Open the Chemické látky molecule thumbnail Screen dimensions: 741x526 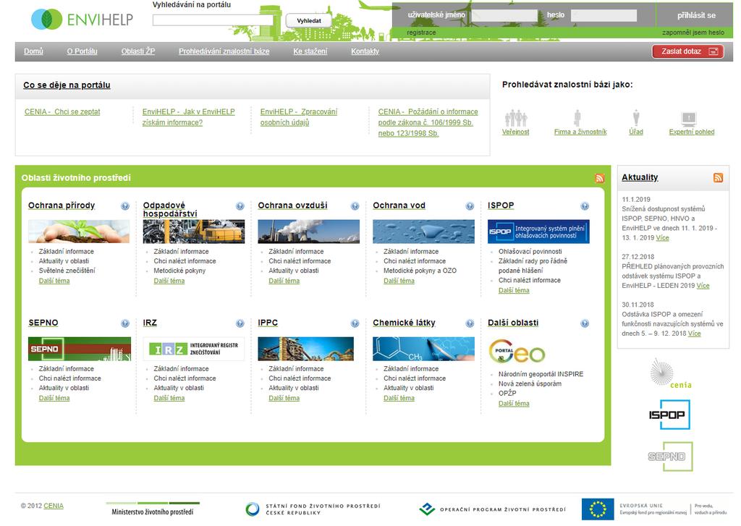(x=423, y=349)
